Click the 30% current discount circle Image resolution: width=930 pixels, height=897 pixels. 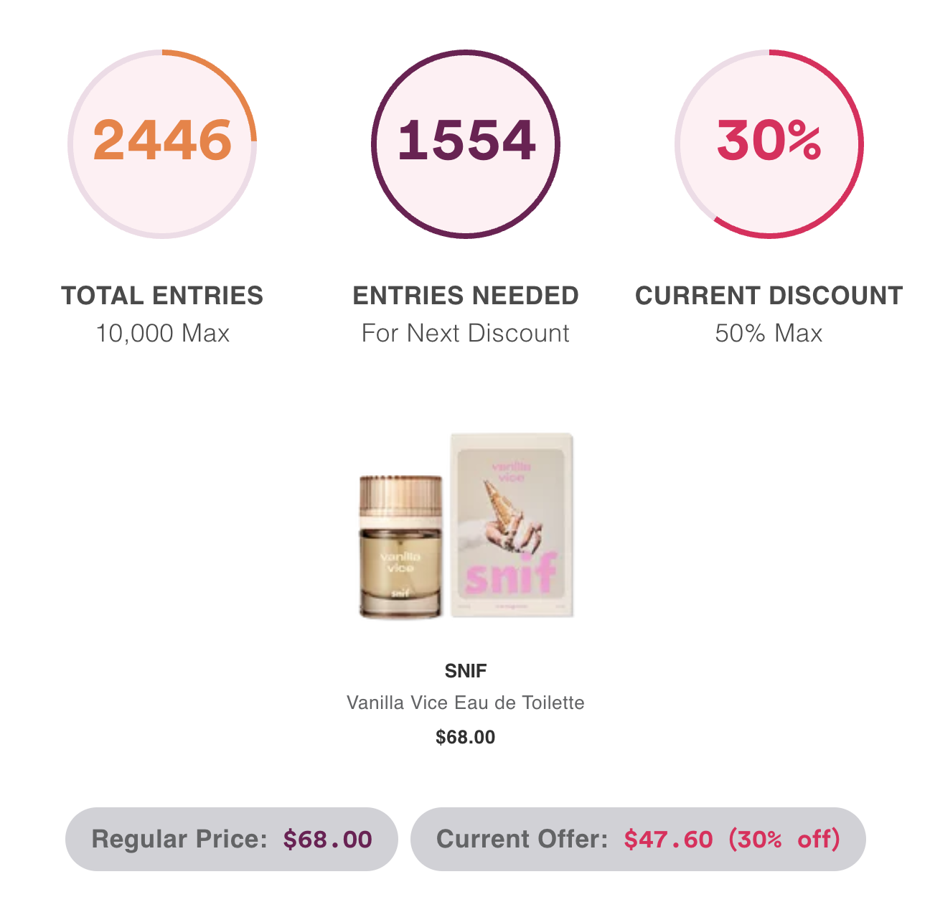pyautogui.click(x=769, y=144)
